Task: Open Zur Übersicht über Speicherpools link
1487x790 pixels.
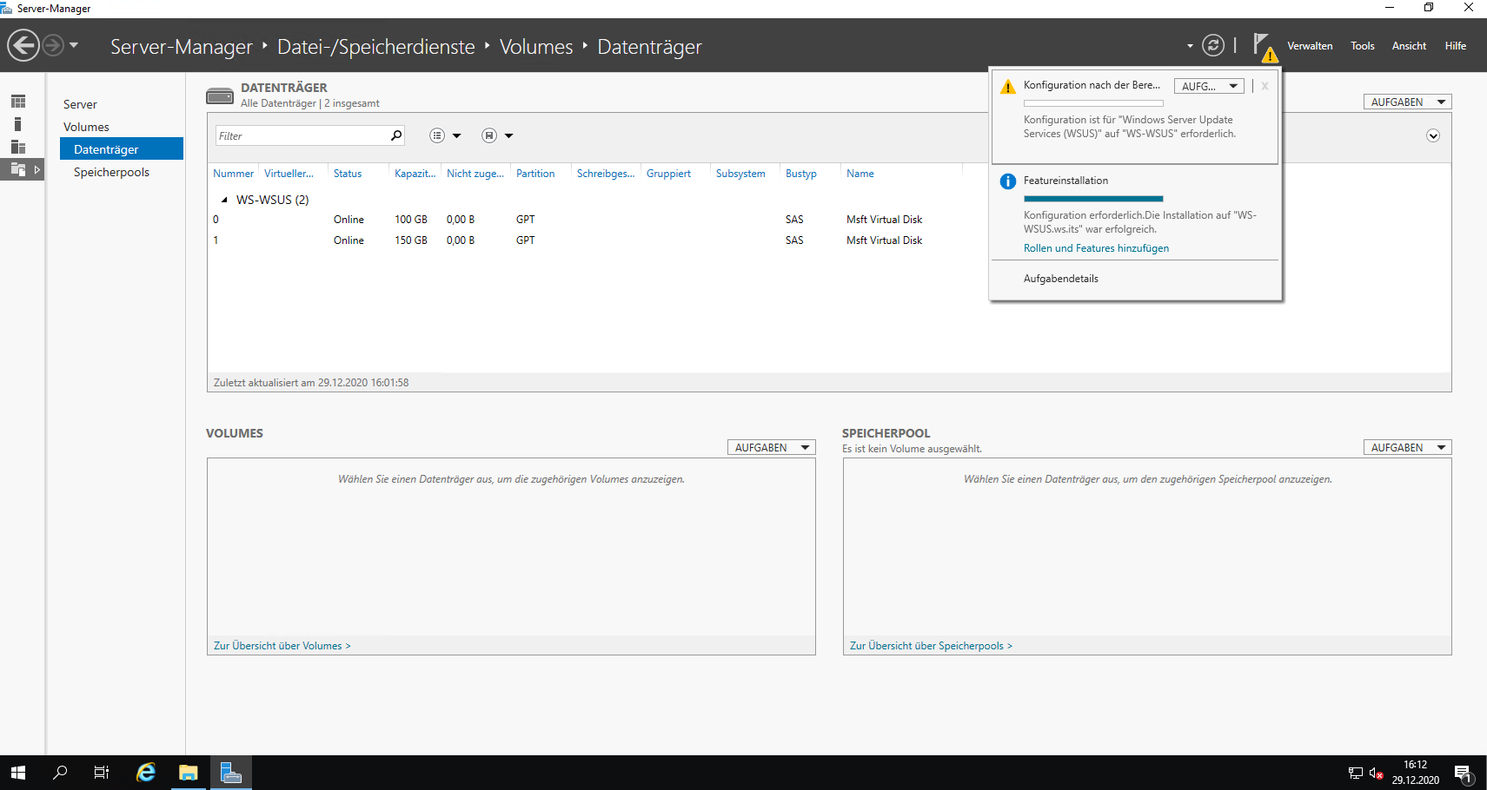Action: 931,646
